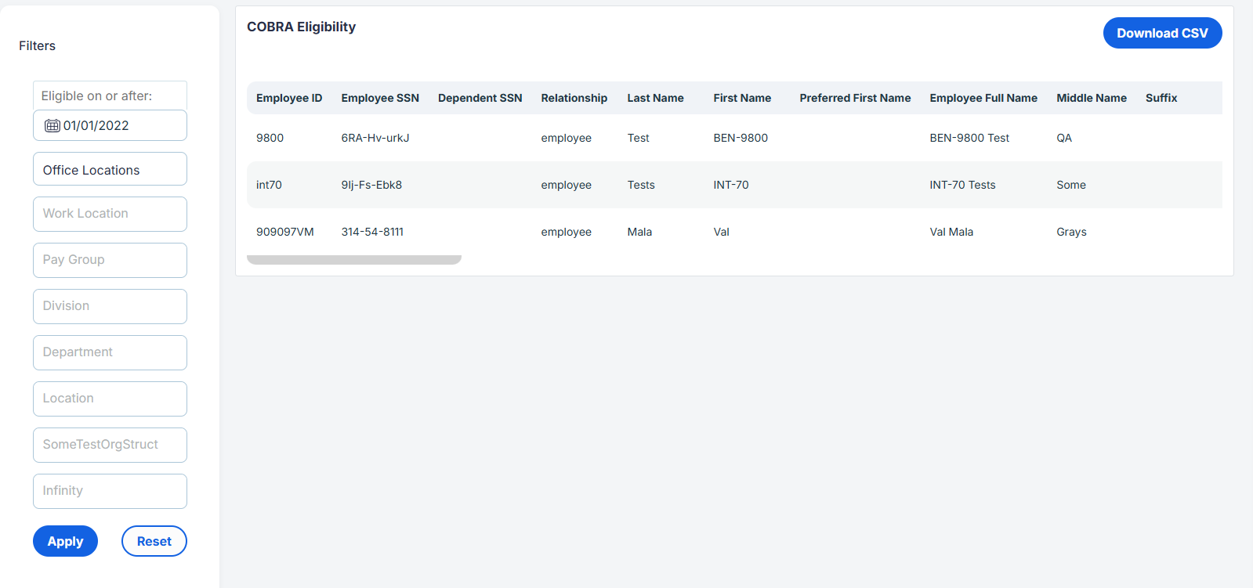Click the Apply button
This screenshot has width=1253, height=588.
[x=65, y=541]
